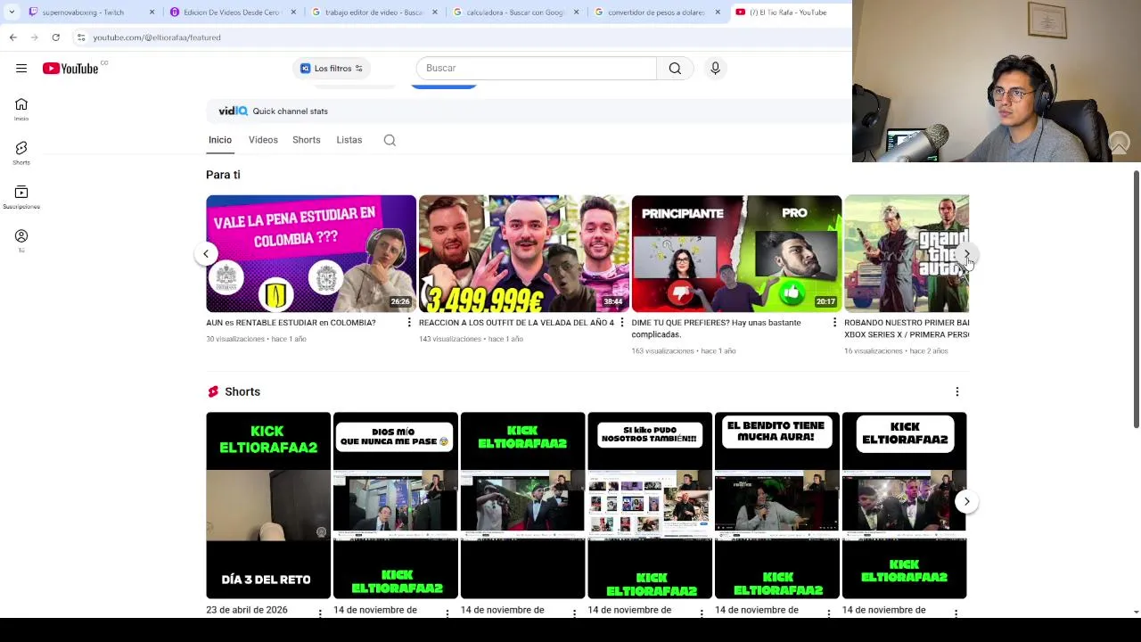Screen dimensions: 1141x642
Task: Open Shorts shelf options menu
Action: (x=957, y=391)
